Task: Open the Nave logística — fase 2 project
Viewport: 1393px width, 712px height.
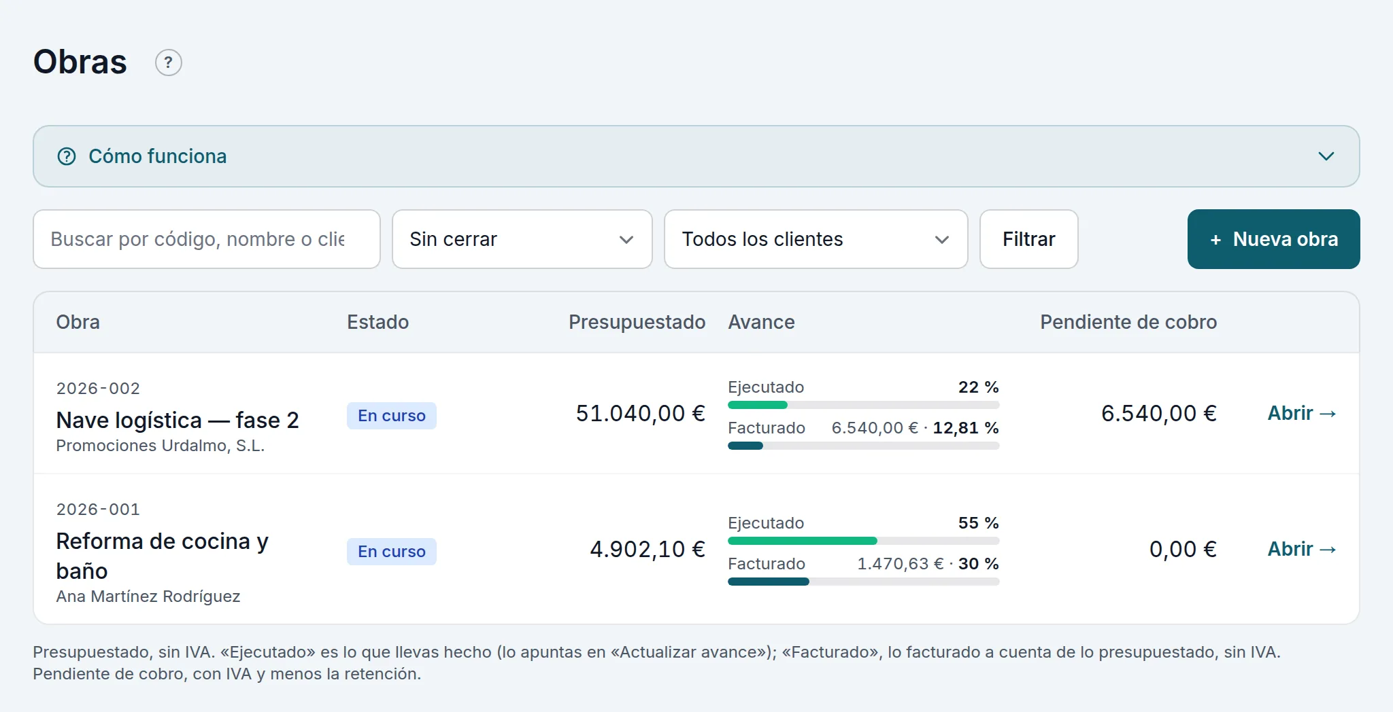Action: click(178, 420)
